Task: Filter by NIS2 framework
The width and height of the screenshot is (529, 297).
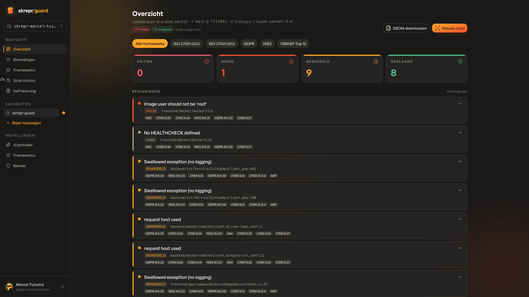Action: pos(267,43)
